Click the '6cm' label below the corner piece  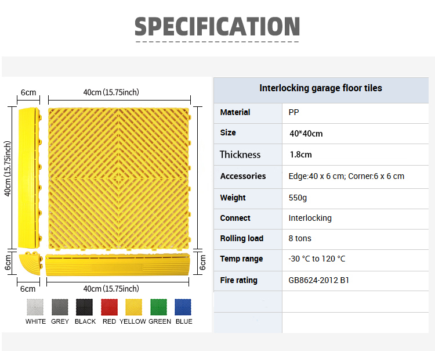pos(28,289)
